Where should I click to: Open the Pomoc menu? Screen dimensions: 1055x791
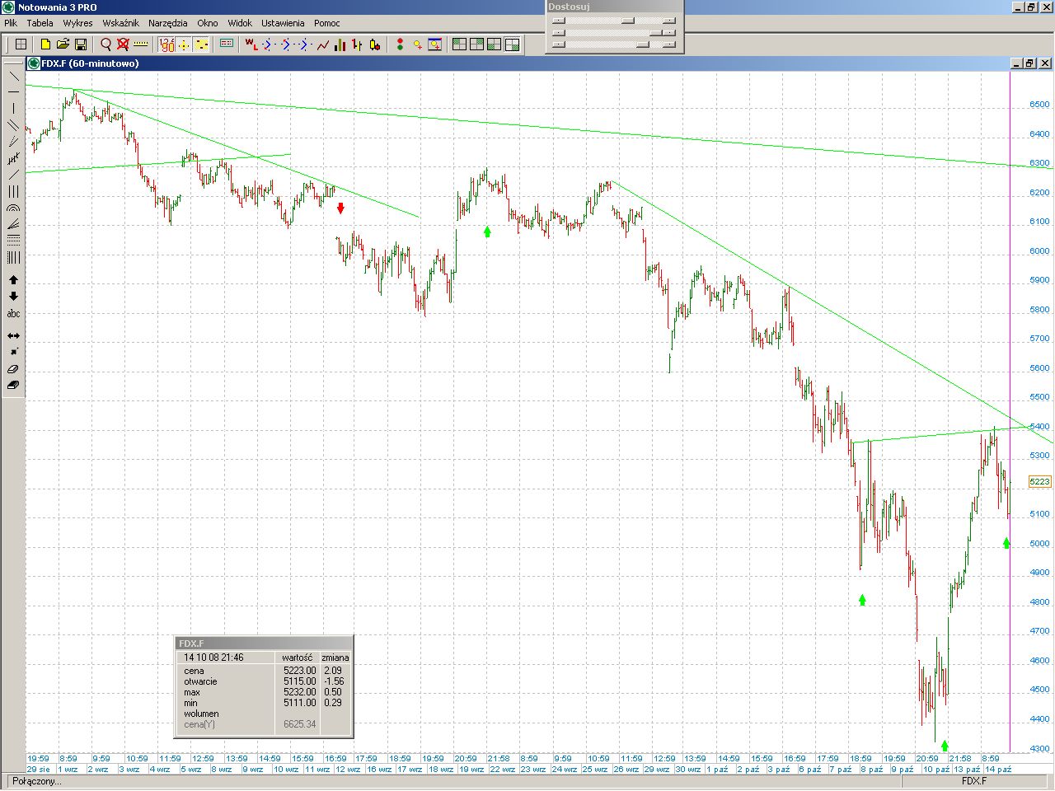[x=326, y=23]
